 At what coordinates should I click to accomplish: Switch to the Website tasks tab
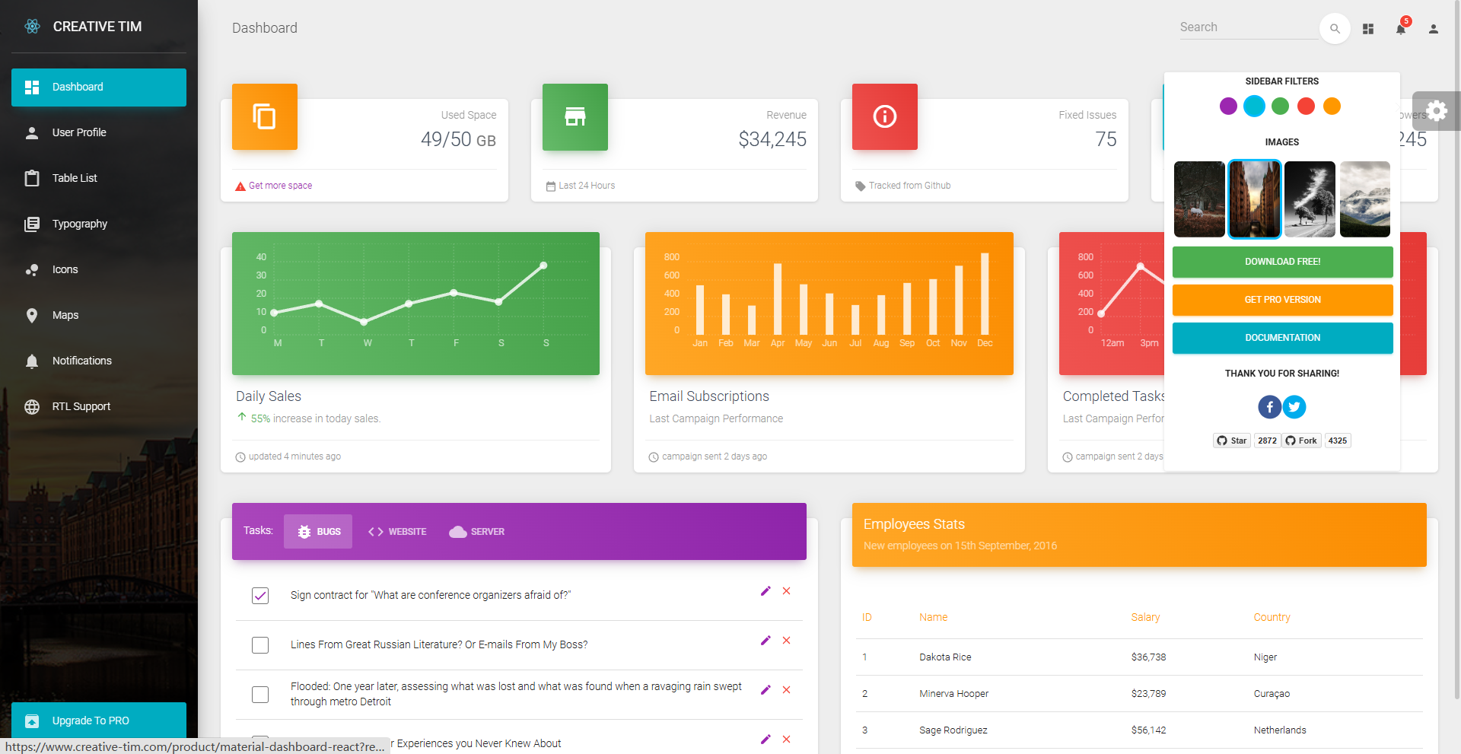(397, 532)
